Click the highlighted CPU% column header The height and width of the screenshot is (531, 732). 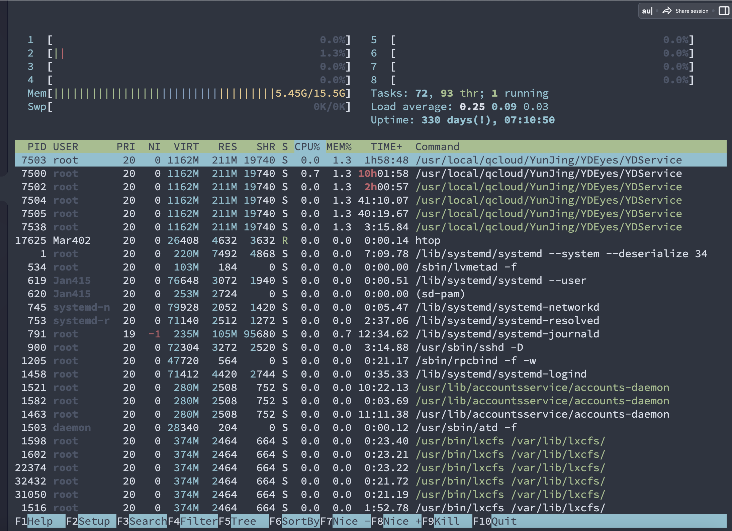pyautogui.click(x=307, y=146)
